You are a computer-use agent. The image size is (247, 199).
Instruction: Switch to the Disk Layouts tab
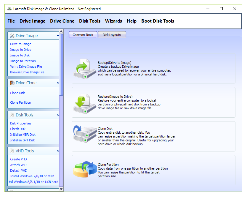[x=112, y=34]
